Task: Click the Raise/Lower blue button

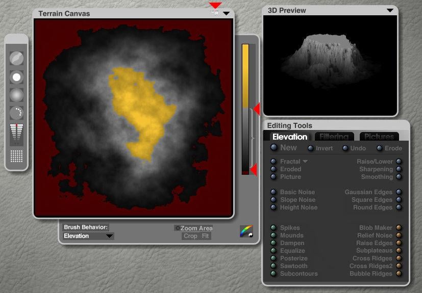Action: [x=399, y=162]
